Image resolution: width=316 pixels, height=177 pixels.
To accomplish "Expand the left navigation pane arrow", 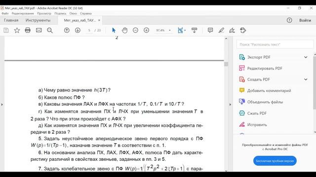I will click(2, 104).
